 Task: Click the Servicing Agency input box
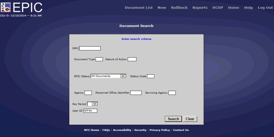(172, 93)
